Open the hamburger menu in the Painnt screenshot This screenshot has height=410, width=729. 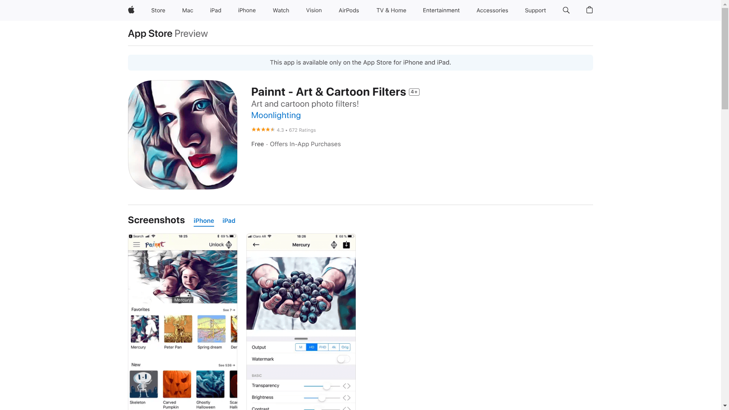(x=137, y=244)
